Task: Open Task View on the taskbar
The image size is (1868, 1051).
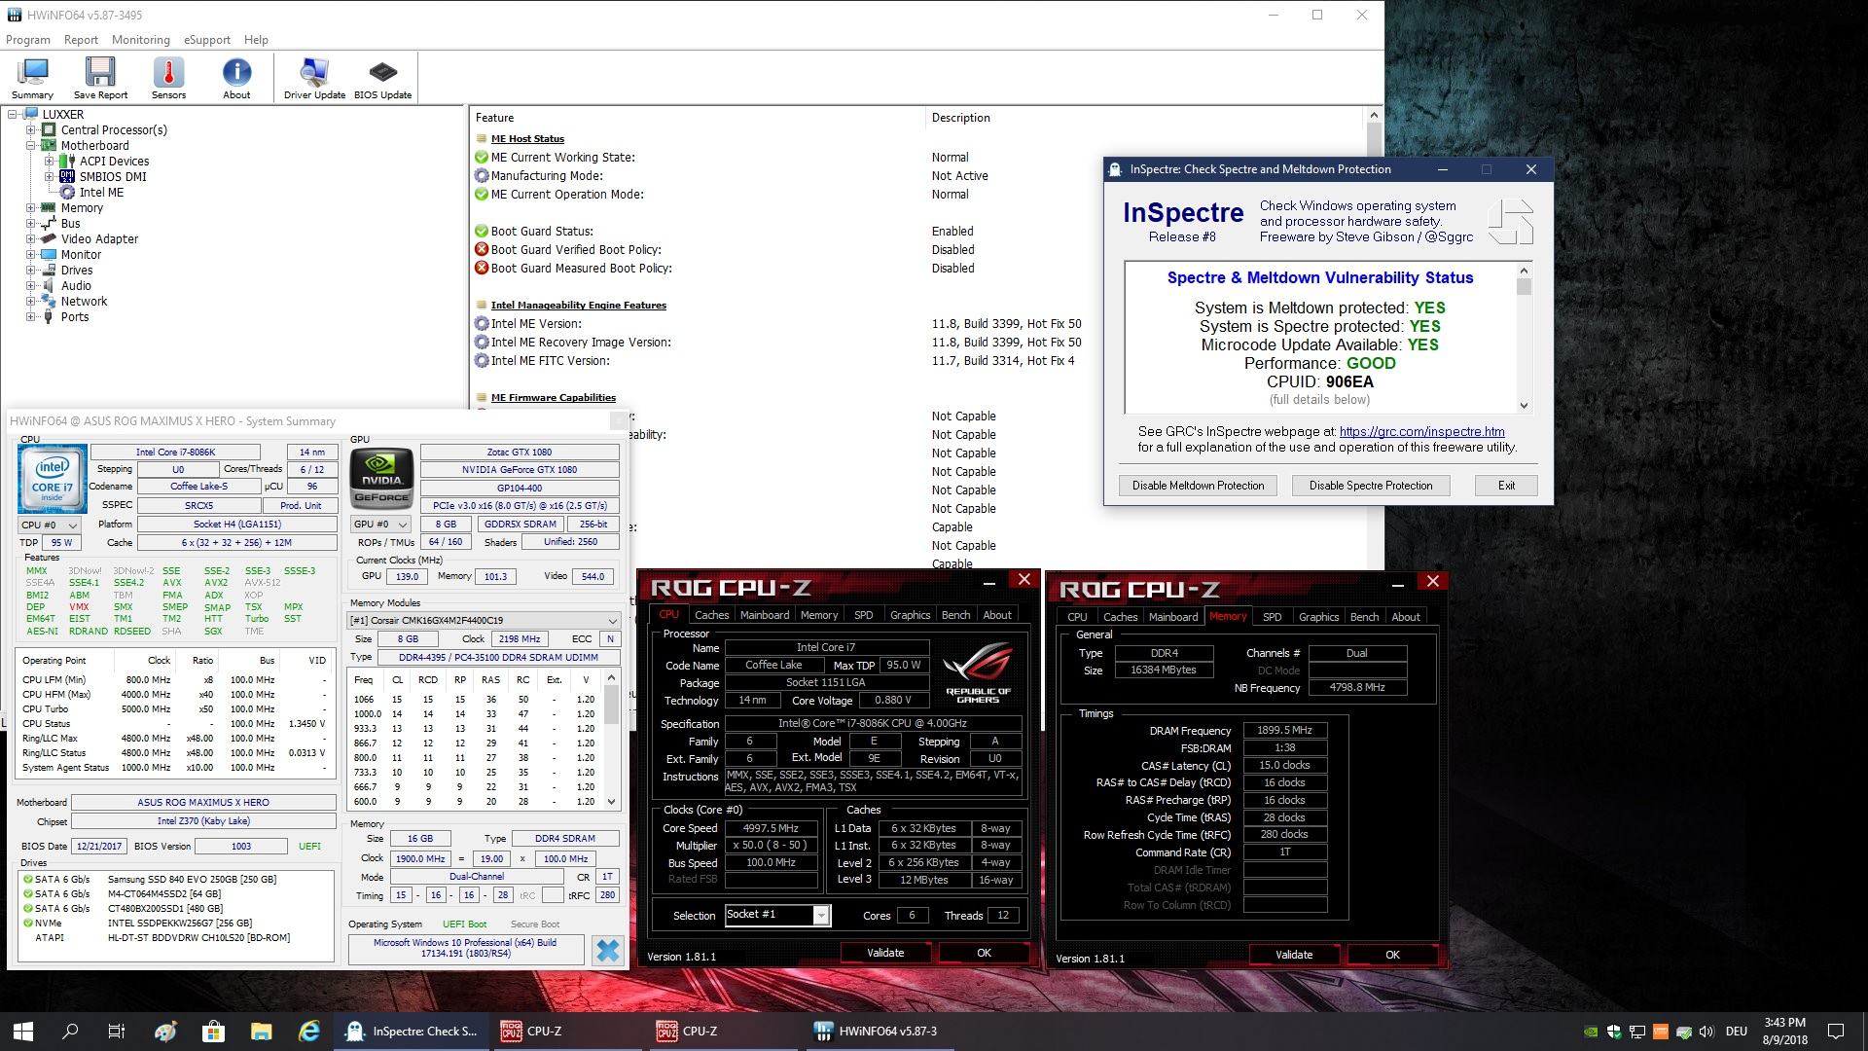Action: (117, 1032)
